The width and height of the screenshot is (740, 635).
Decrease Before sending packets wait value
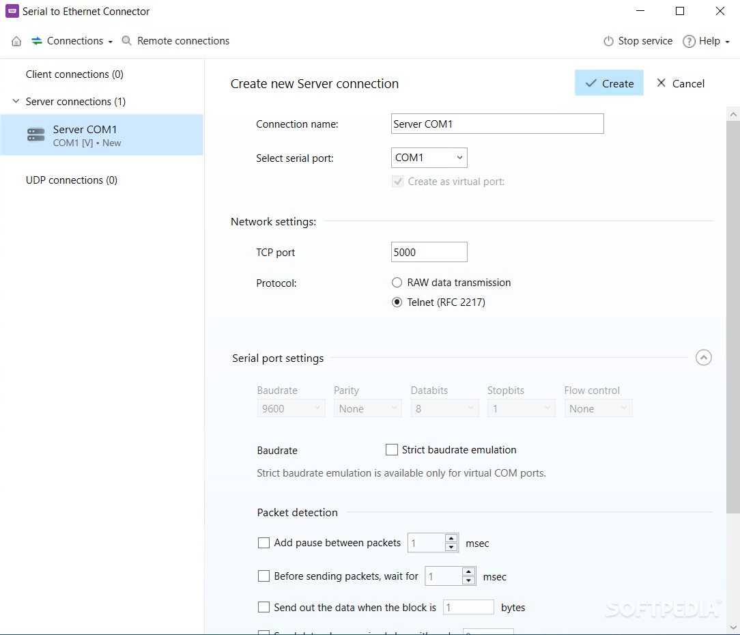[x=468, y=580]
